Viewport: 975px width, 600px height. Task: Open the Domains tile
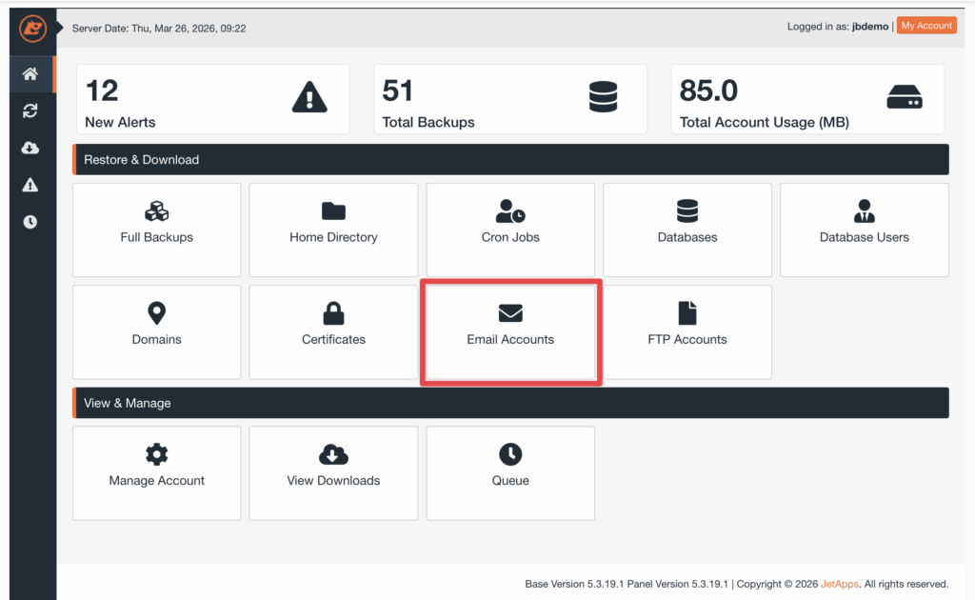click(x=157, y=331)
